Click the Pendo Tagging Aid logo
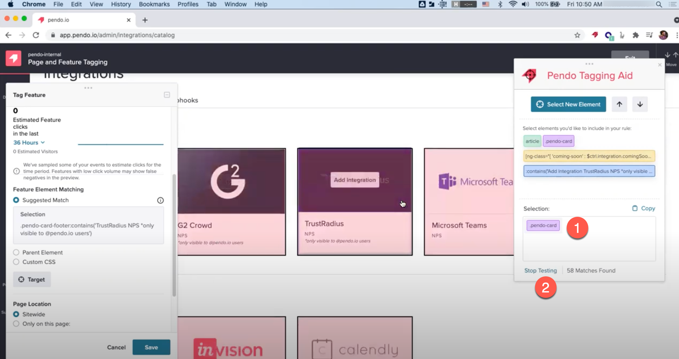This screenshot has width=679, height=359. pyautogui.click(x=529, y=76)
